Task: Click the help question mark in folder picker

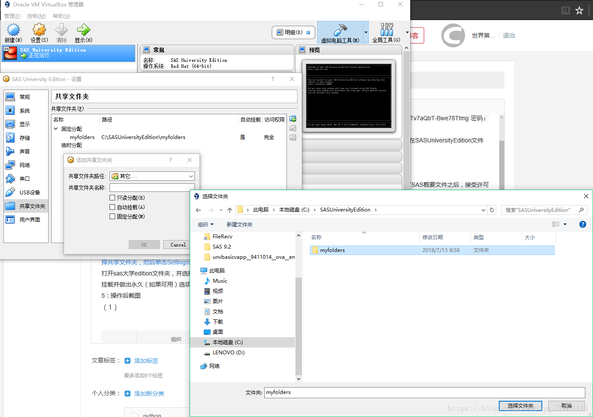Action: [x=582, y=224]
